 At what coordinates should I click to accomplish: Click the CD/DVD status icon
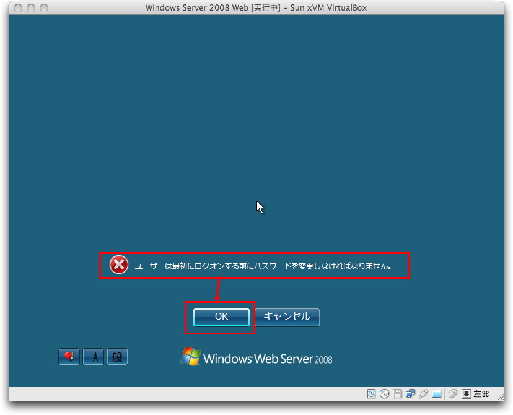tap(384, 394)
